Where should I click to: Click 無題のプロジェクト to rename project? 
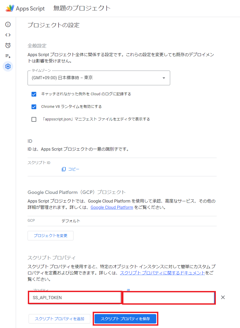tap(82, 8)
